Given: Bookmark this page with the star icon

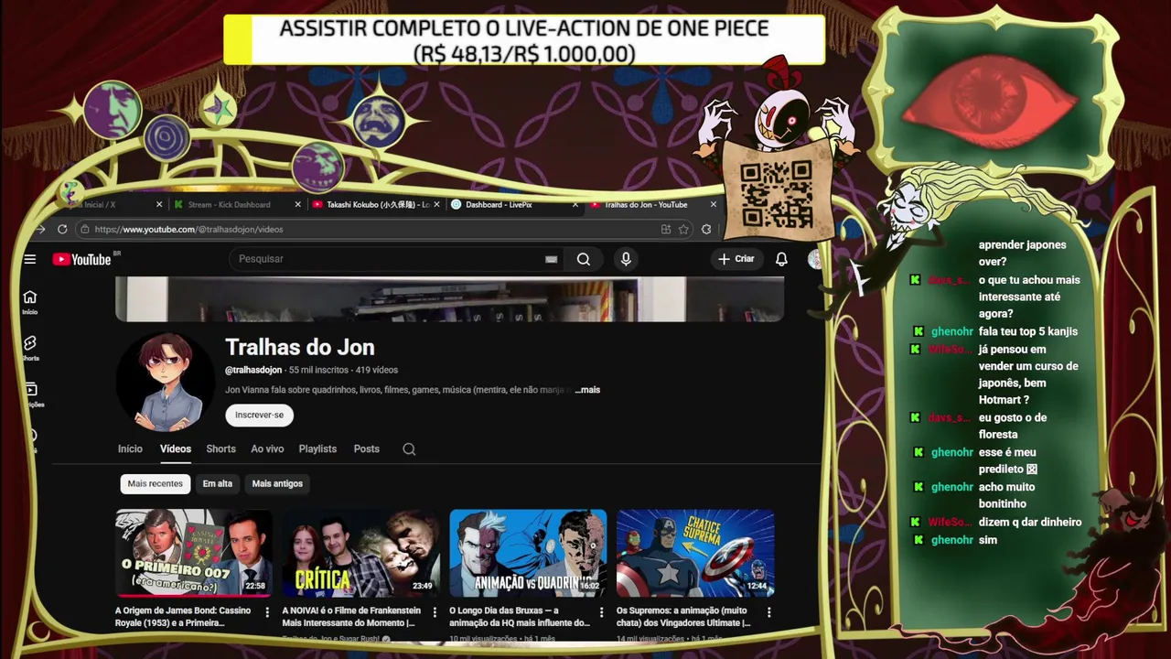Looking at the screenshot, I should coord(683,230).
